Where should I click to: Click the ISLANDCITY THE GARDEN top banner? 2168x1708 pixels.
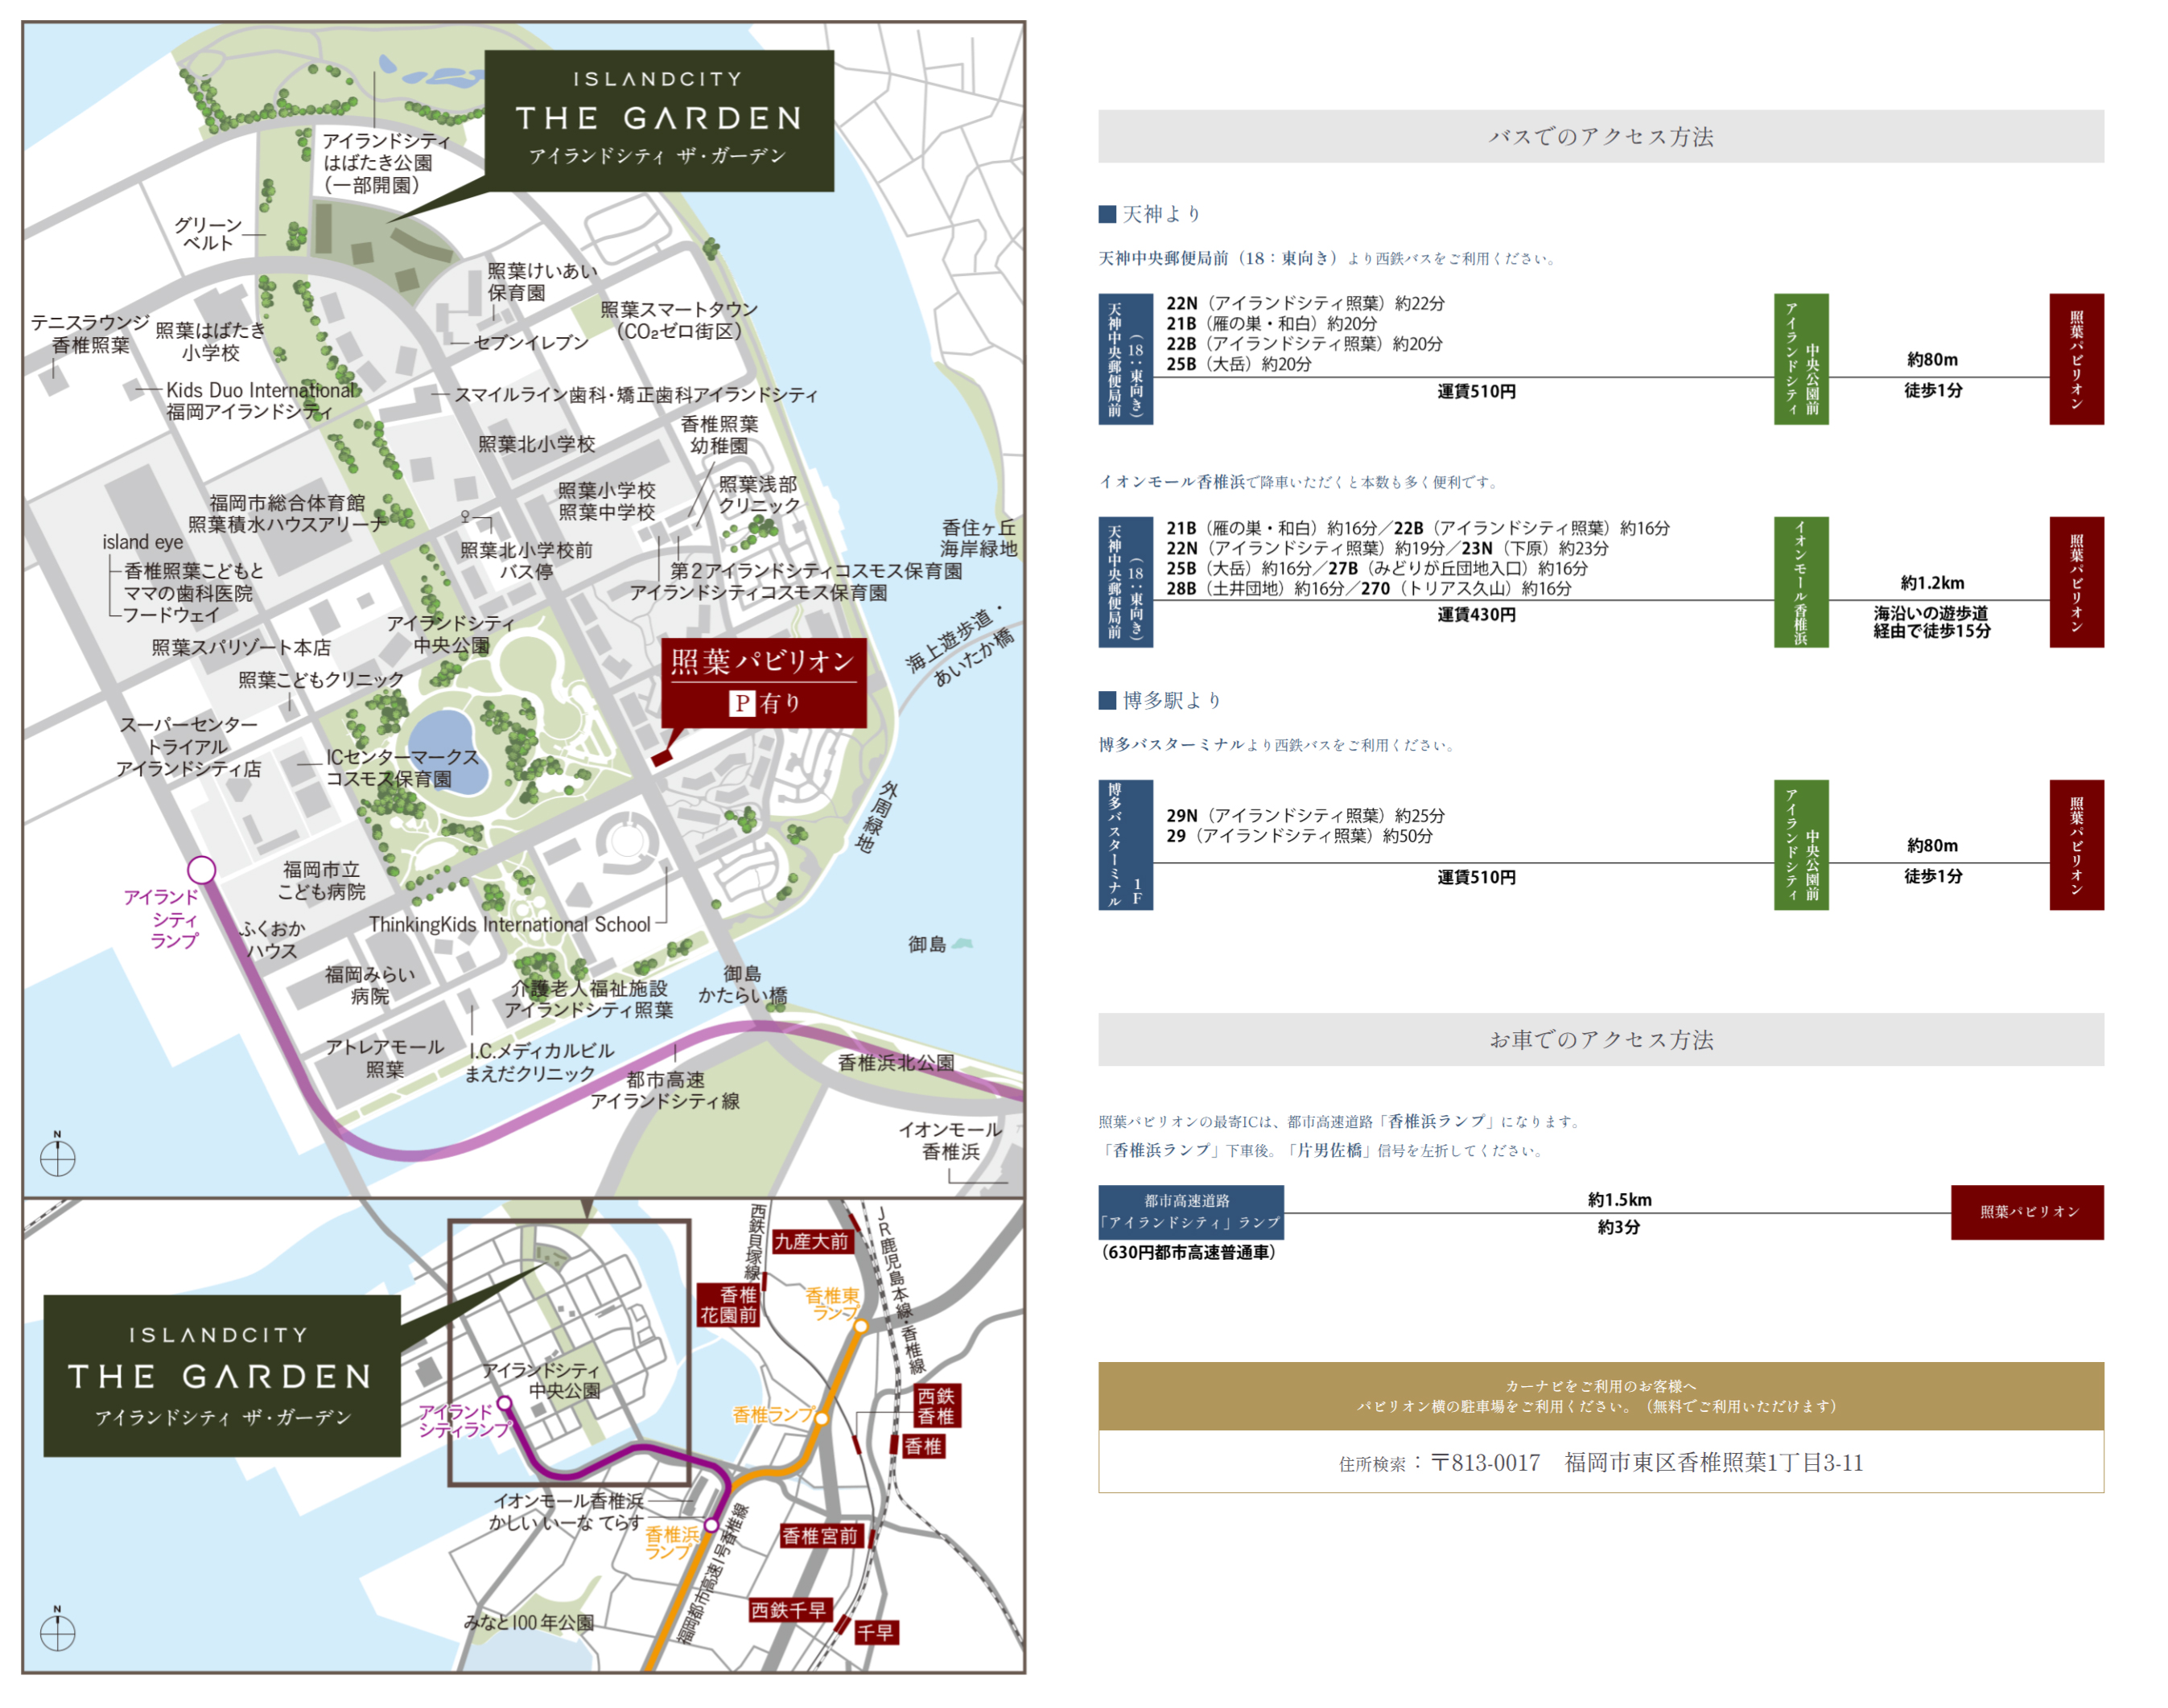(658, 120)
